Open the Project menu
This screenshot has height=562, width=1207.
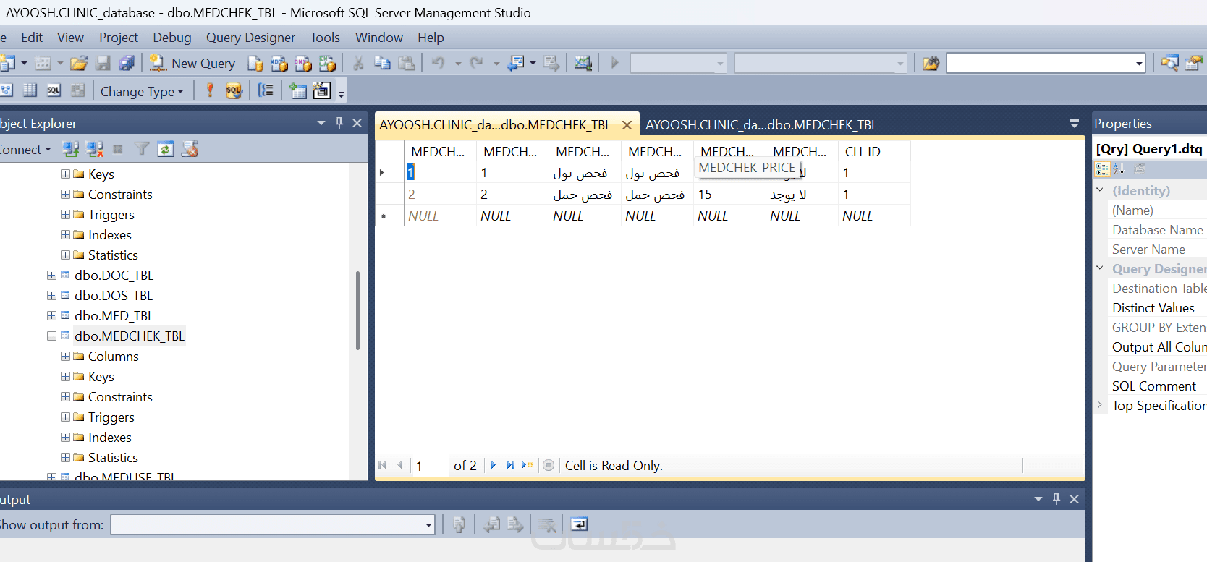119,38
